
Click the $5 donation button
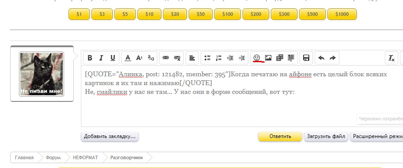[x=125, y=14]
